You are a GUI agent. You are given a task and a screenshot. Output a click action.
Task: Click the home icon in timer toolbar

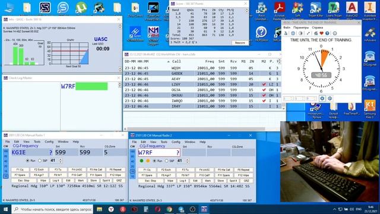316,33
